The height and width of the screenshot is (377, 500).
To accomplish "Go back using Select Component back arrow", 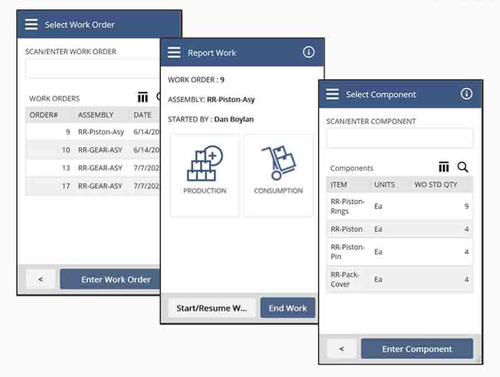I will click(341, 349).
